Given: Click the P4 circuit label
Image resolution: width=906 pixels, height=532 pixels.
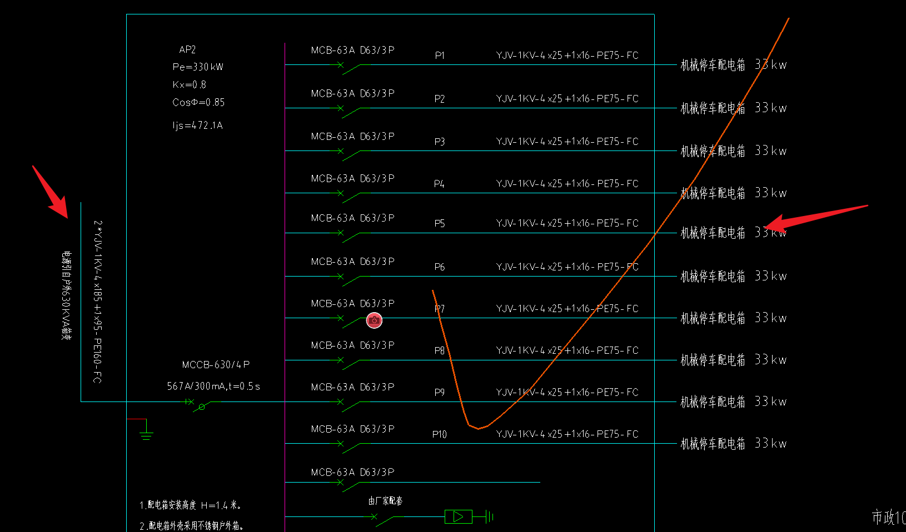Looking at the screenshot, I should click(439, 184).
